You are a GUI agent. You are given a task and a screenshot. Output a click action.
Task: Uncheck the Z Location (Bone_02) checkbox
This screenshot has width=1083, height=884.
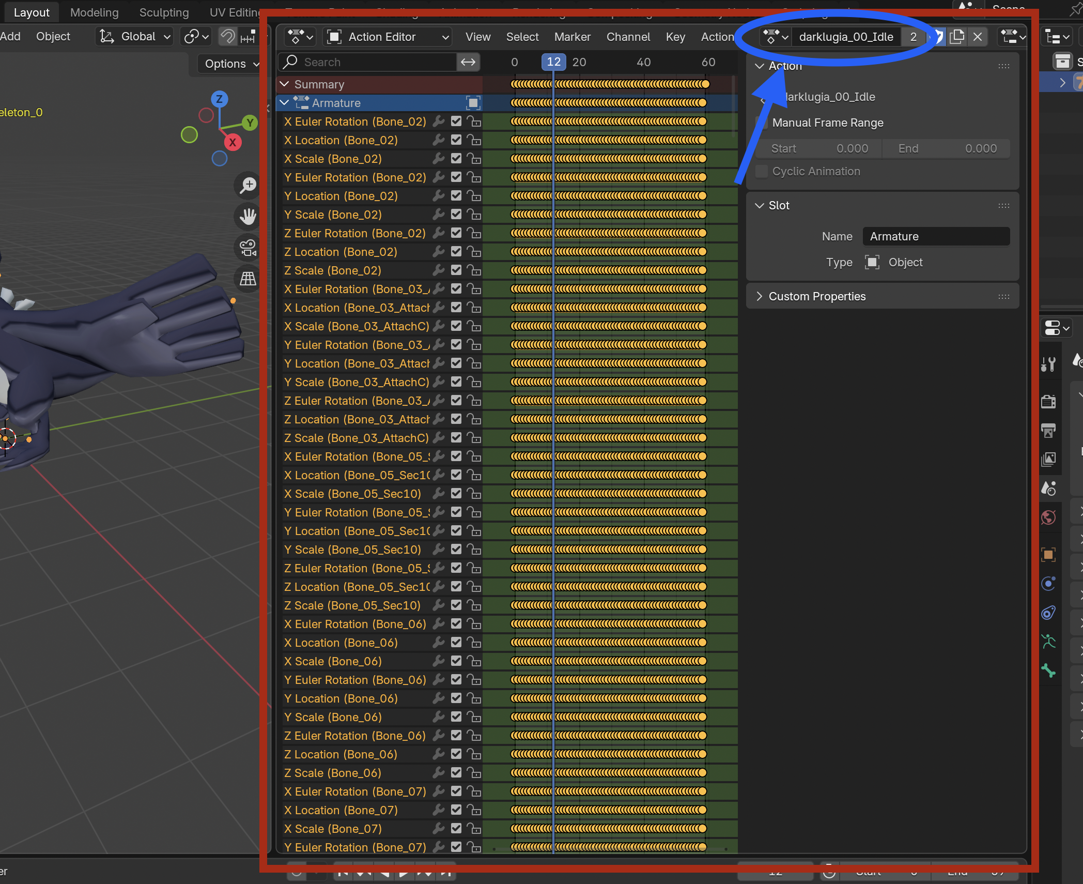tap(456, 252)
